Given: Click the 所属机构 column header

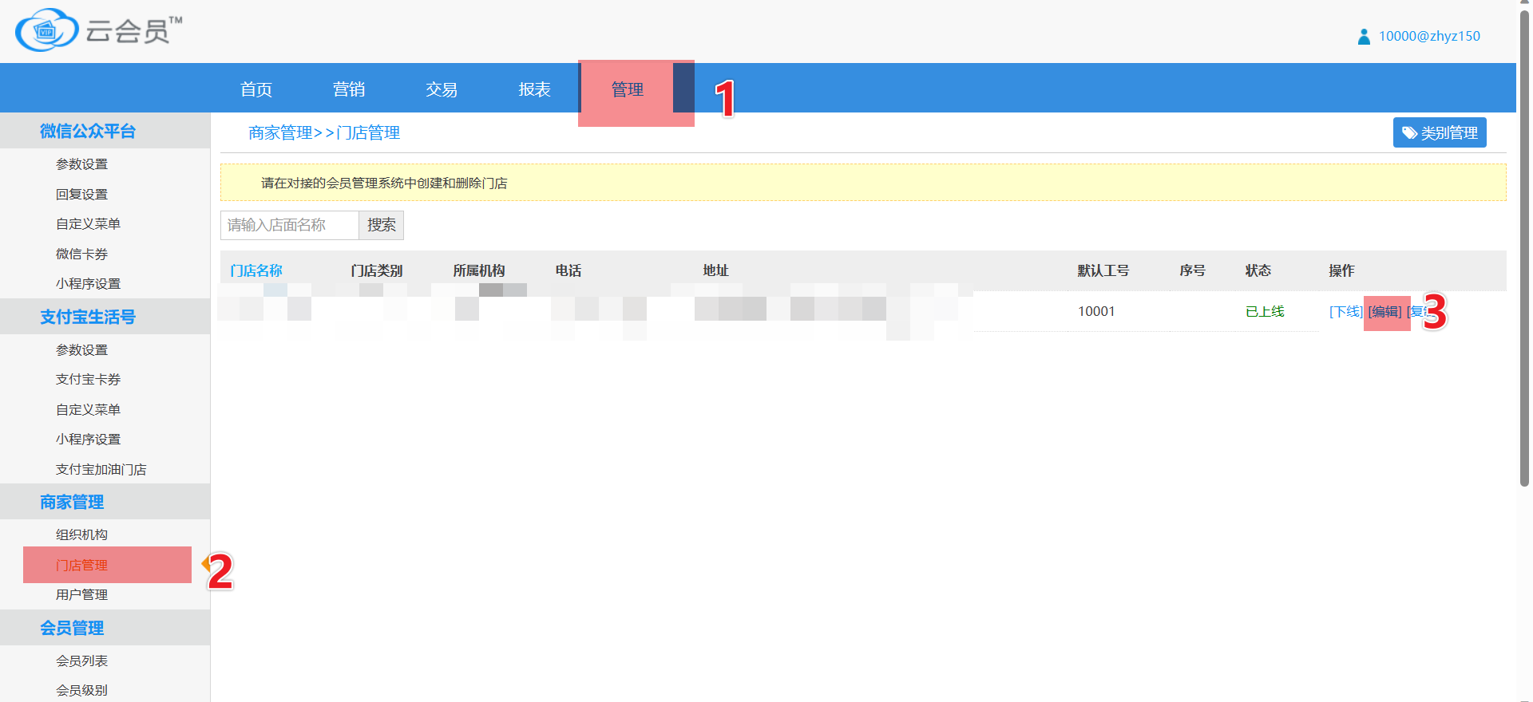Looking at the screenshot, I should coord(479,270).
